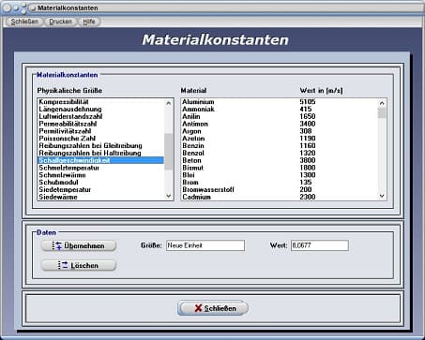This screenshot has height=340, width=425.
Task: Select the Azeton material row
Action: click(x=280, y=139)
